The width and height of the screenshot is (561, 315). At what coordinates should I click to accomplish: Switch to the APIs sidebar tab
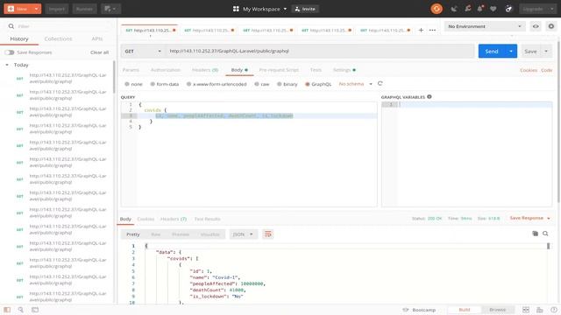[x=97, y=38]
